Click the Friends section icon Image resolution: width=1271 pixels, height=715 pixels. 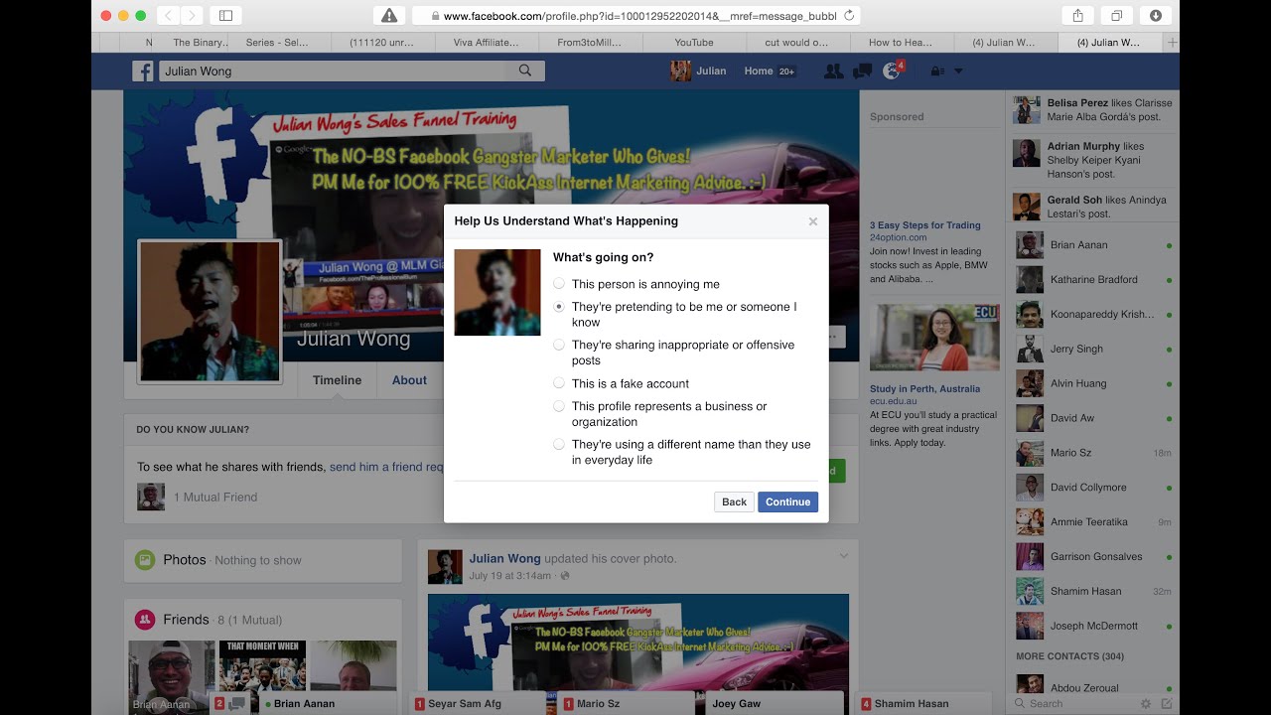145,620
